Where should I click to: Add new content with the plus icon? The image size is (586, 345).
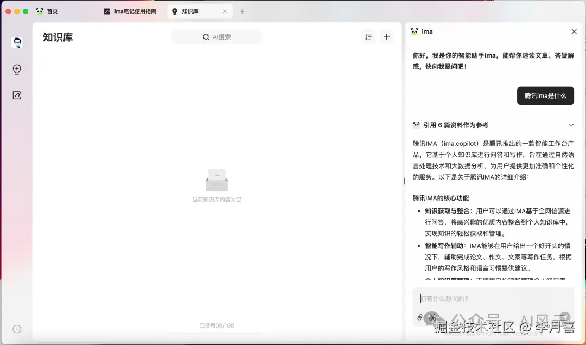point(386,37)
